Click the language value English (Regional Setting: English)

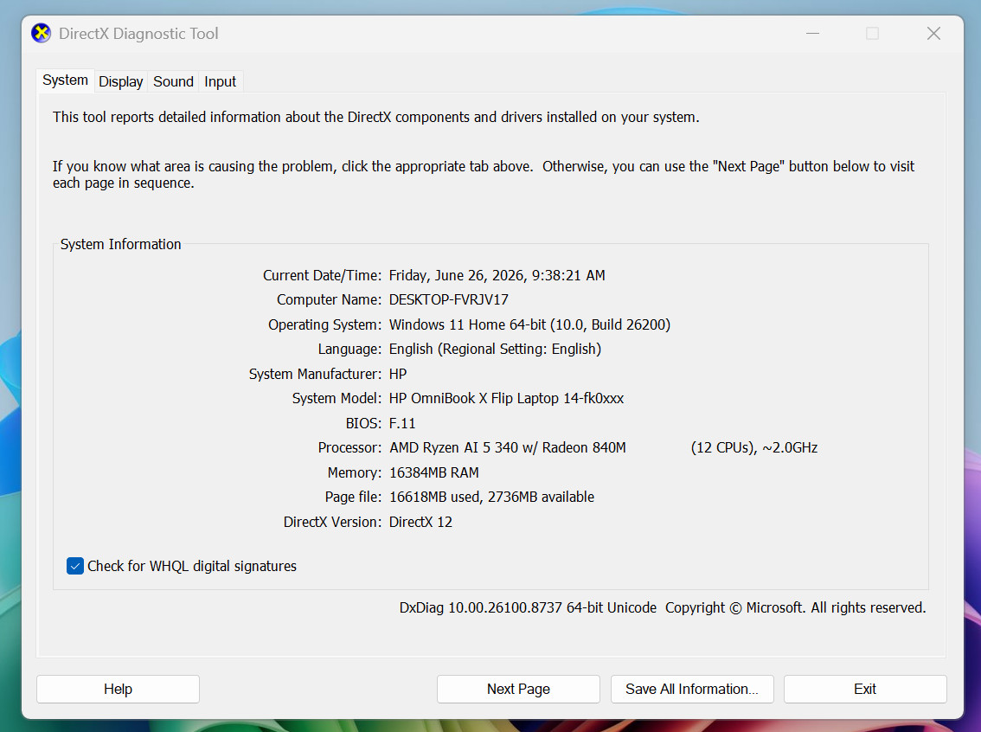[x=495, y=349]
